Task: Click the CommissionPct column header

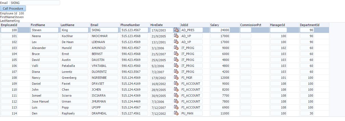Action: [254, 25]
